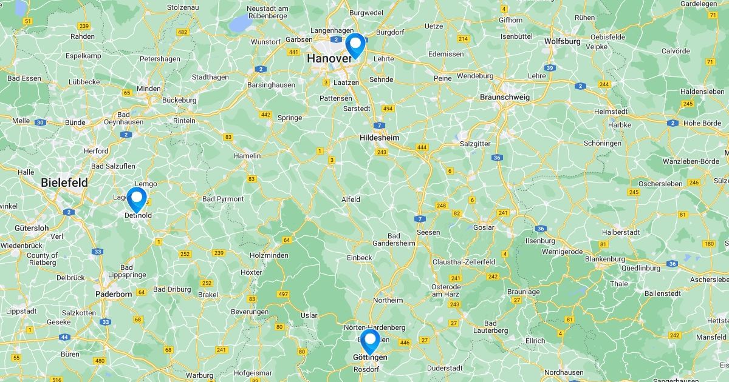
Task: Click the route 30 shield near Melle
Action: pos(40,122)
